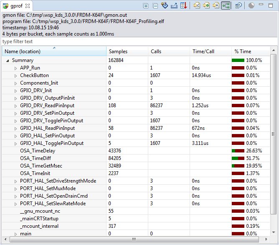Click the horizontal scrollbar right arrow

coord(266,239)
